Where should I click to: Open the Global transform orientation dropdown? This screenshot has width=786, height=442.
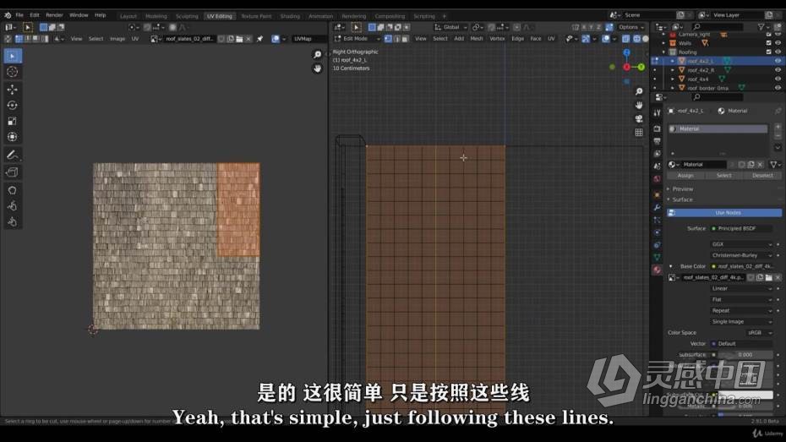pyautogui.click(x=450, y=27)
